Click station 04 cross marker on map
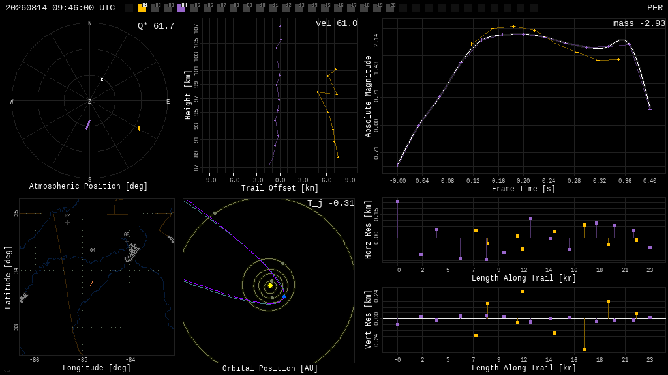This screenshot has height=375, width=668. point(93,257)
